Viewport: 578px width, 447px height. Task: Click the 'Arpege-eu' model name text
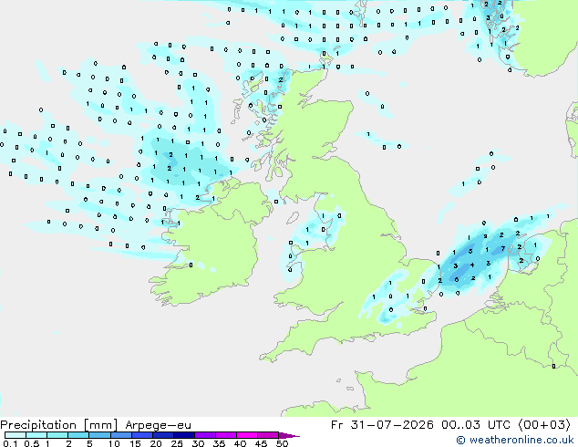[158, 425]
